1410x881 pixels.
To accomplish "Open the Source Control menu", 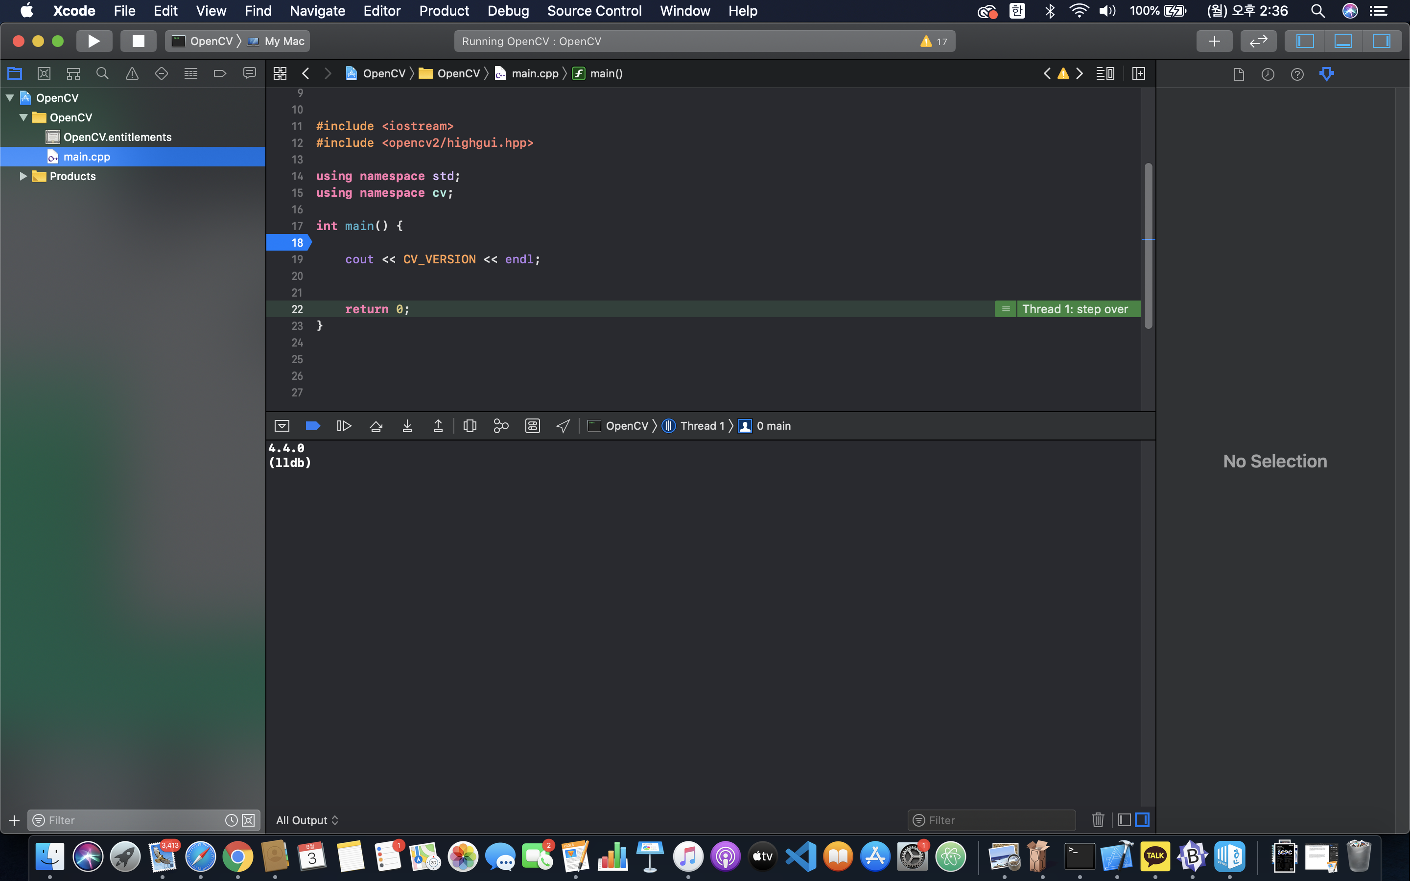I will tap(594, 11).
